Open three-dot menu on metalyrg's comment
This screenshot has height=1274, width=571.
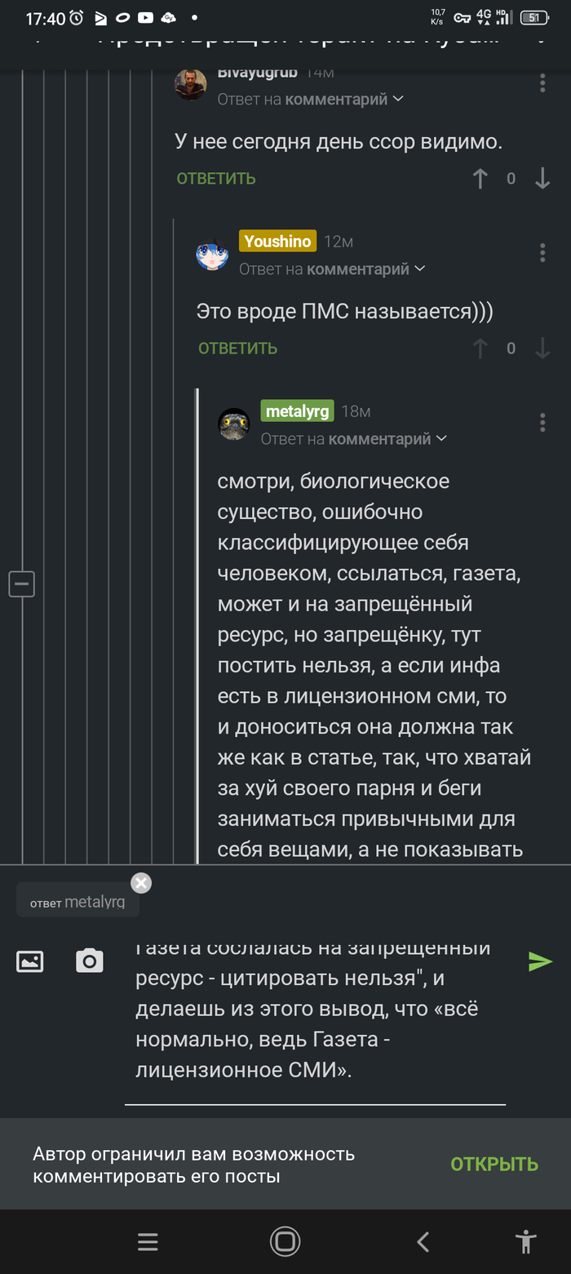click(542, 423)
